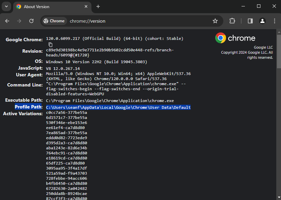Click the Google Chrome: label
The height and width of the screenshot is (200, 281).
click(x=24, y=40)
